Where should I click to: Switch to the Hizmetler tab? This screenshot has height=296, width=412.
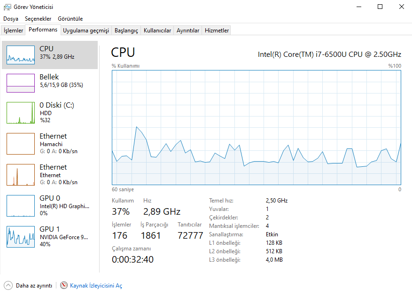pyautogui.click(x=217, y=31)
